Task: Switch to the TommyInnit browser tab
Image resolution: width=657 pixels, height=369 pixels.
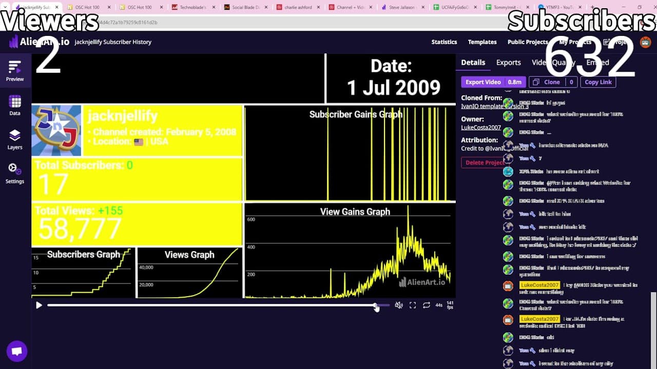Action: tap(507, 7)
